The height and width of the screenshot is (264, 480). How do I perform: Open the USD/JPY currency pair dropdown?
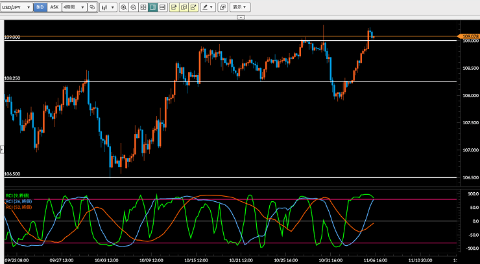(16, 7)
